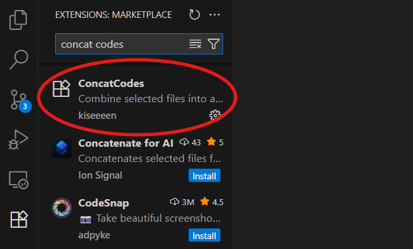
Task: Select the Extensions icon in activity bar
Action: click(x=19, y=219)
